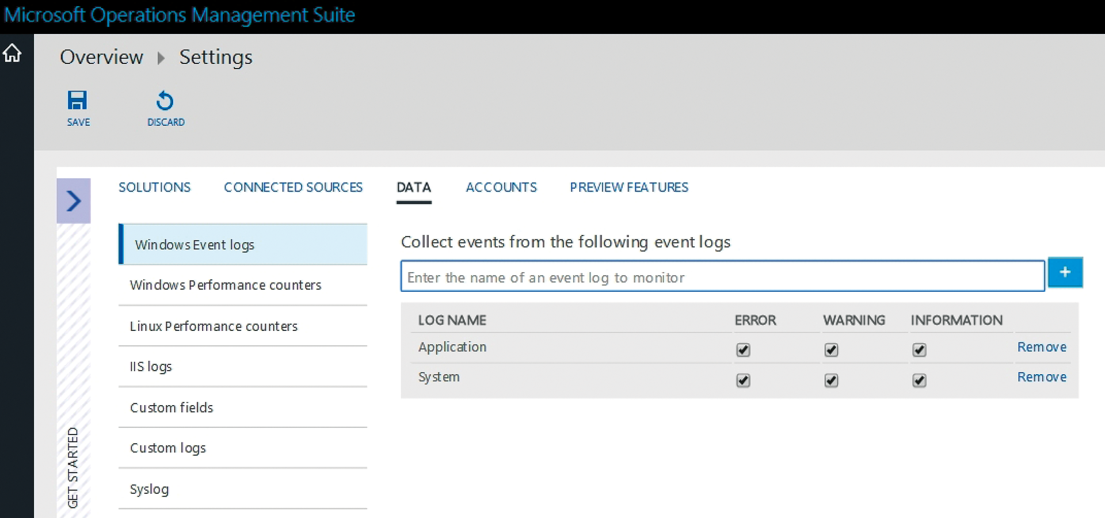Select Windows Event logs data type

coord(243,244)
